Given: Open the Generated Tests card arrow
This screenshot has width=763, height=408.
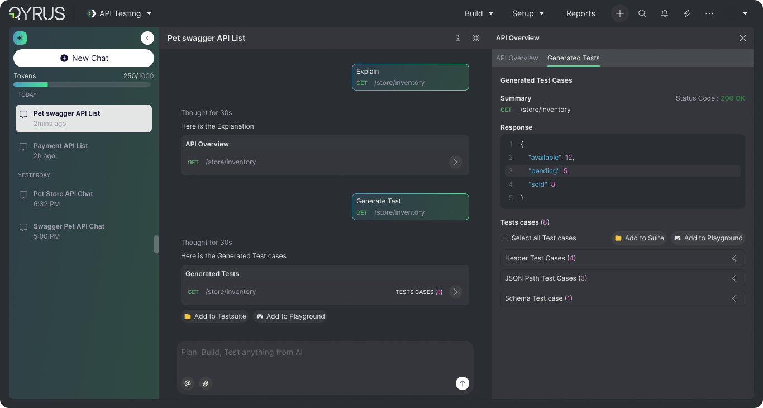Looking at the screenshot, I should (456, 292).
